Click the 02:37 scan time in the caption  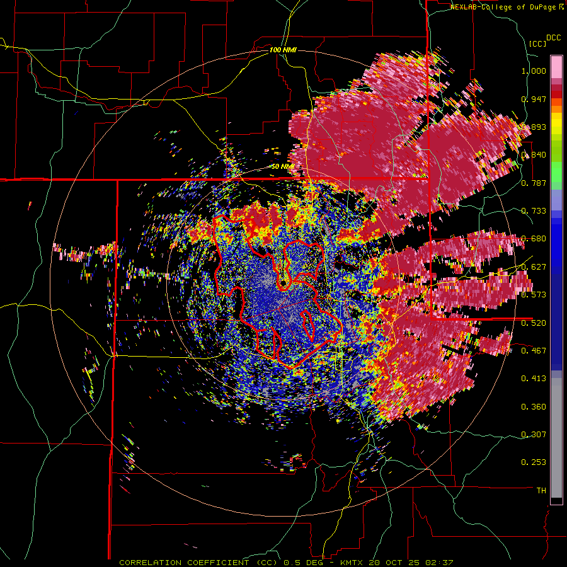tap(439, 563)
